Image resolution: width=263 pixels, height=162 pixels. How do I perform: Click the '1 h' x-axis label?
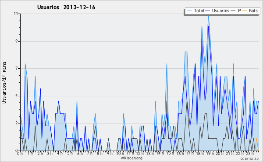pyautogui.click(x=30, y=153)
